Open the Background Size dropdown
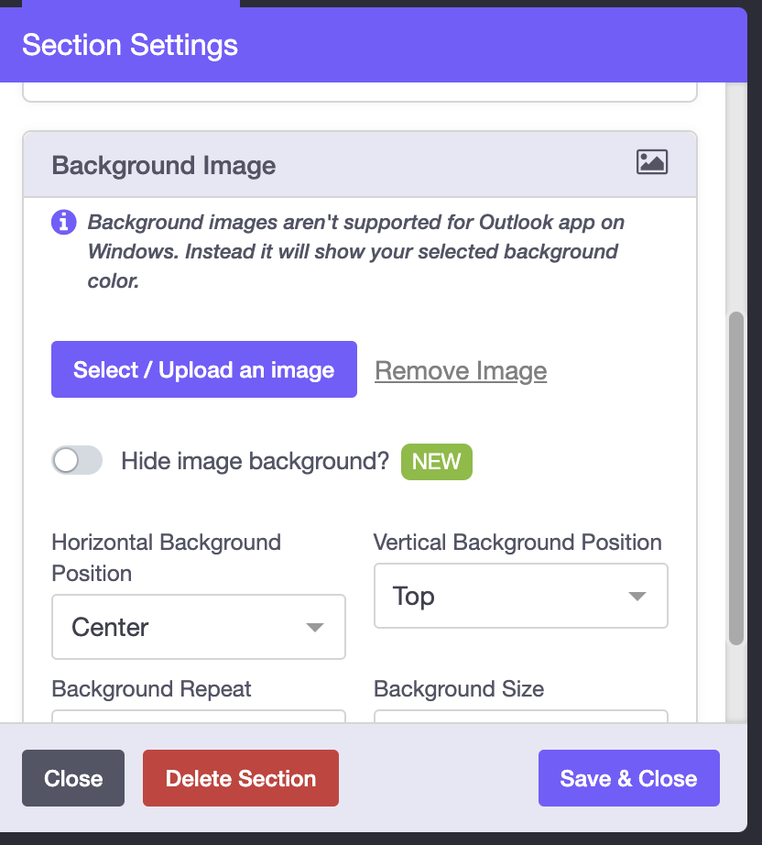Screen dimensions: 762x845 (x=520, y=717)
